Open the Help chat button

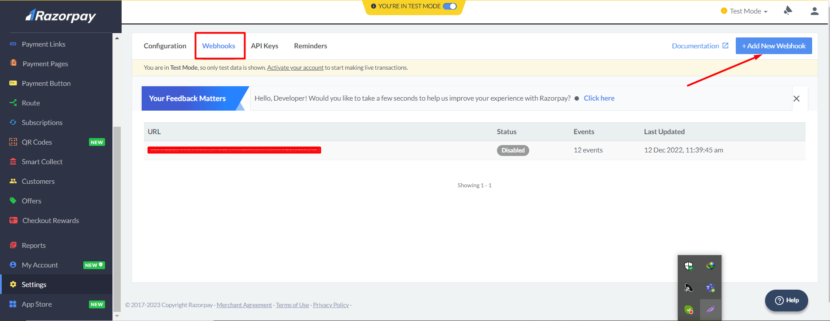point(786,300)
